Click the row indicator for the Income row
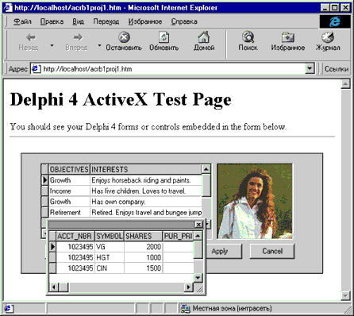 pos(44,191)
